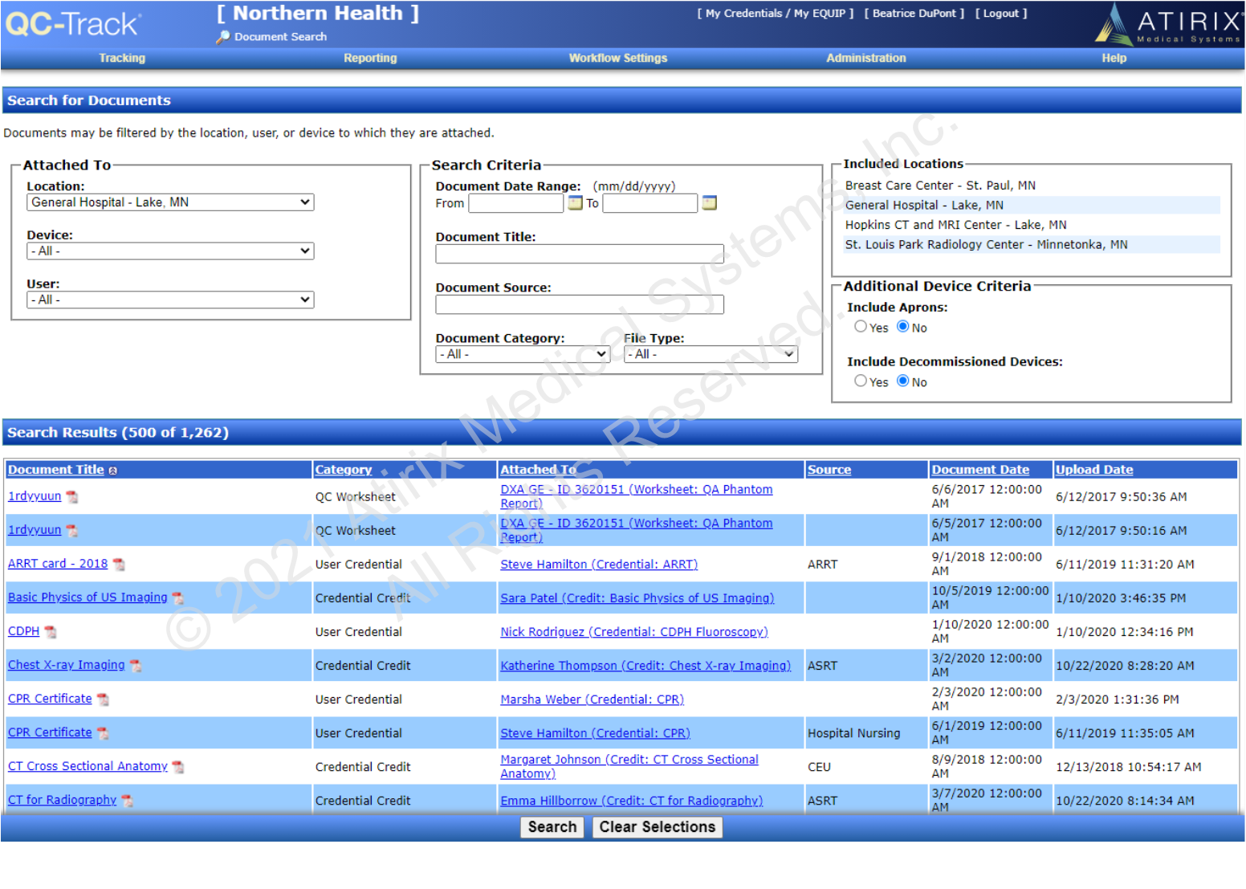Screen dimensions: 1246x889
Task: Open the File Type dropdown
Action: pyautogui.click(x=711, y=354)
